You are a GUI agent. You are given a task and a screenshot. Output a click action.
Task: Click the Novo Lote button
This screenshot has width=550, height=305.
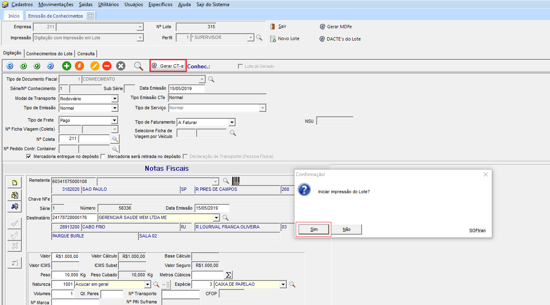point(285,39)
